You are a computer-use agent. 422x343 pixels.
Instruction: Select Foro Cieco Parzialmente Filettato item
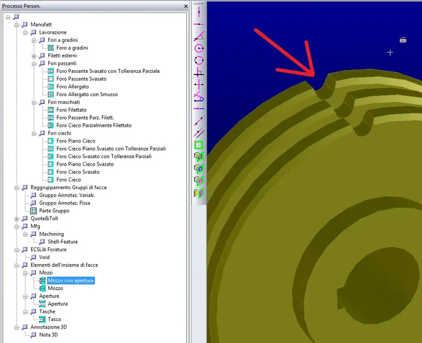pos(93,125)
